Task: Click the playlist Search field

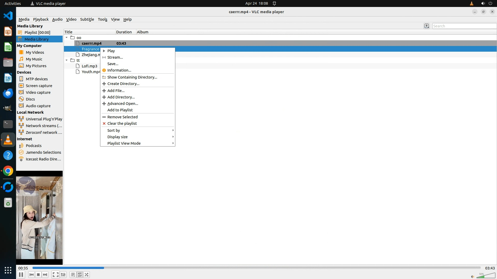Action: (x=464, y=26)
